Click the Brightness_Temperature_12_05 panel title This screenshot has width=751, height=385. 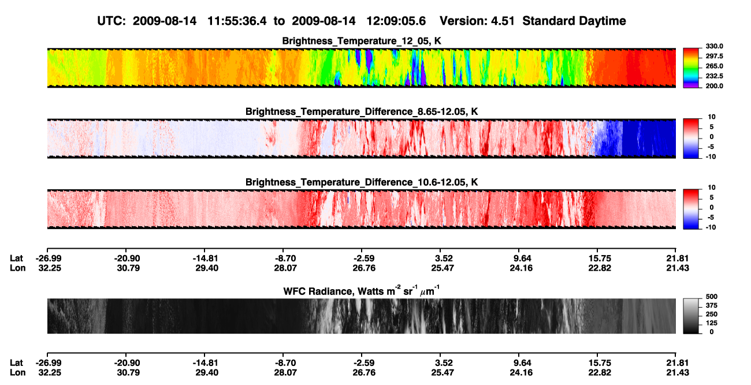pyautogui.click(x=362, y=41)
